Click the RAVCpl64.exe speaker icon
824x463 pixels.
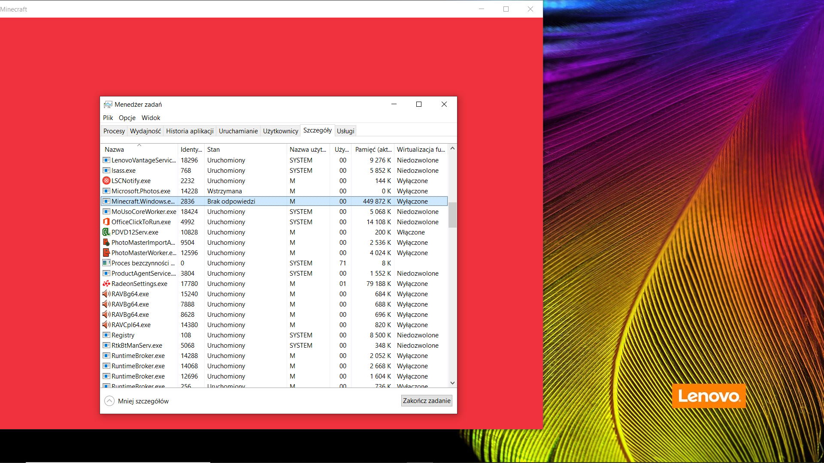[x=106, y=325]
